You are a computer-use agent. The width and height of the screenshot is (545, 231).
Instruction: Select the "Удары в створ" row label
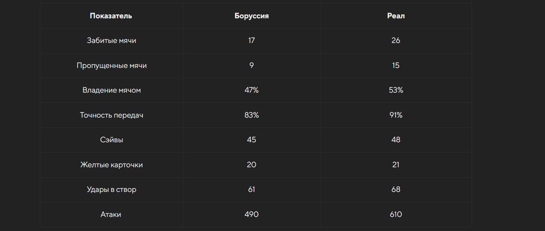click(111, 189)
